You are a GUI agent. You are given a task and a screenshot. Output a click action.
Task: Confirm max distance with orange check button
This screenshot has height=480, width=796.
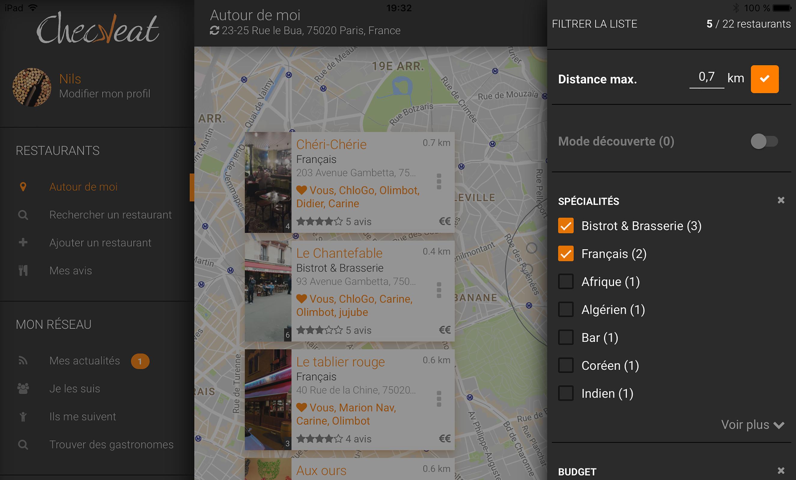(x=764, y=79)
